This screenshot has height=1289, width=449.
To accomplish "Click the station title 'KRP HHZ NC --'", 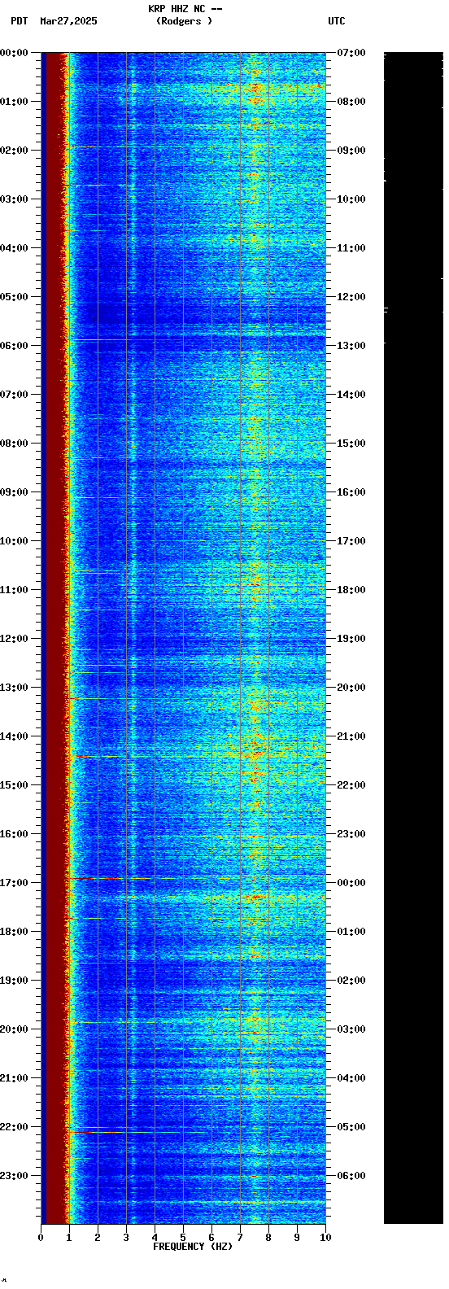I will pyautogui.click(x=185, y=9).
